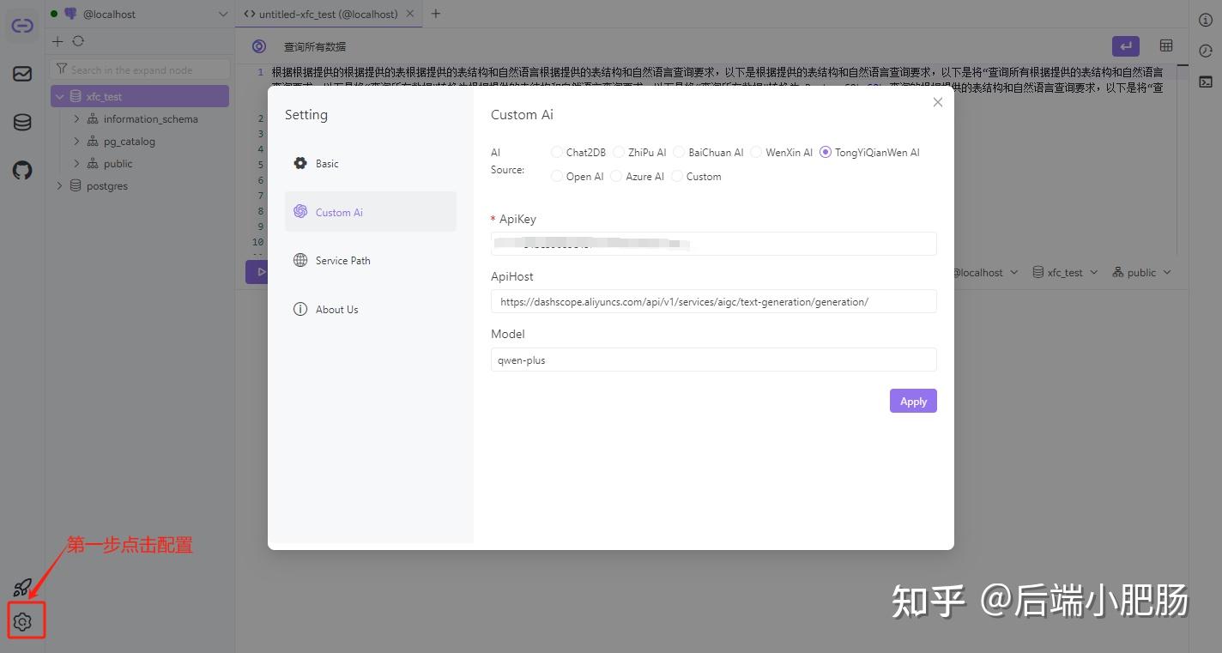1222x653 pixels.
Task: Refresh the connection tree
Action: pyautogui.click(x=78, y=40)
